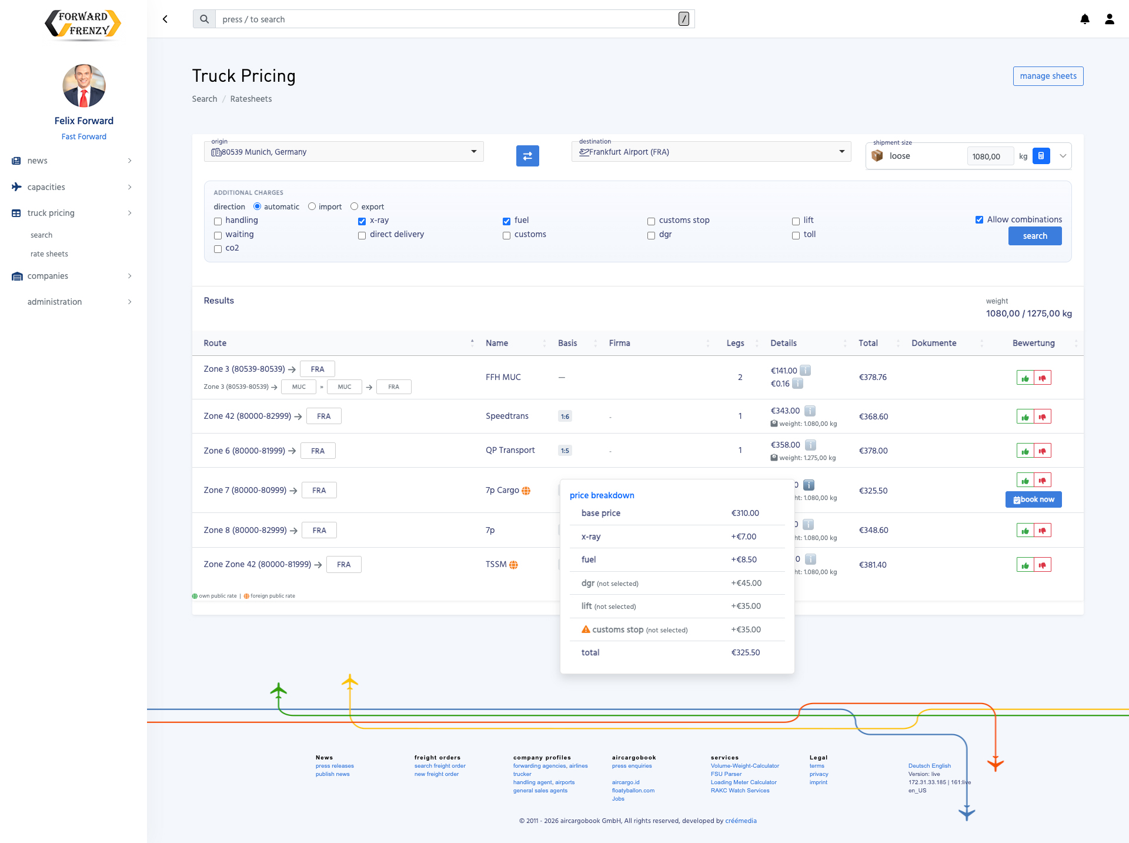This screenshot has height=843, width=1129.
Task: Click the search magnifier icon
Action: [x=204, y=19]
